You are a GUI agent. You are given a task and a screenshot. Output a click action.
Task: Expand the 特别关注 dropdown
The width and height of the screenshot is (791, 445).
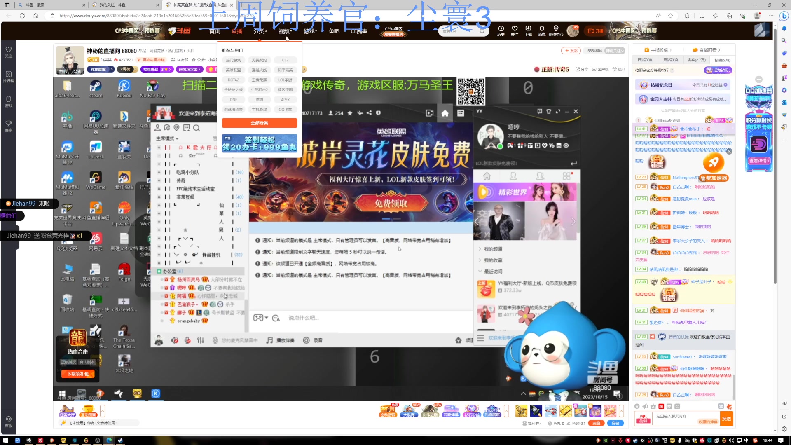[x=615, y=51]
